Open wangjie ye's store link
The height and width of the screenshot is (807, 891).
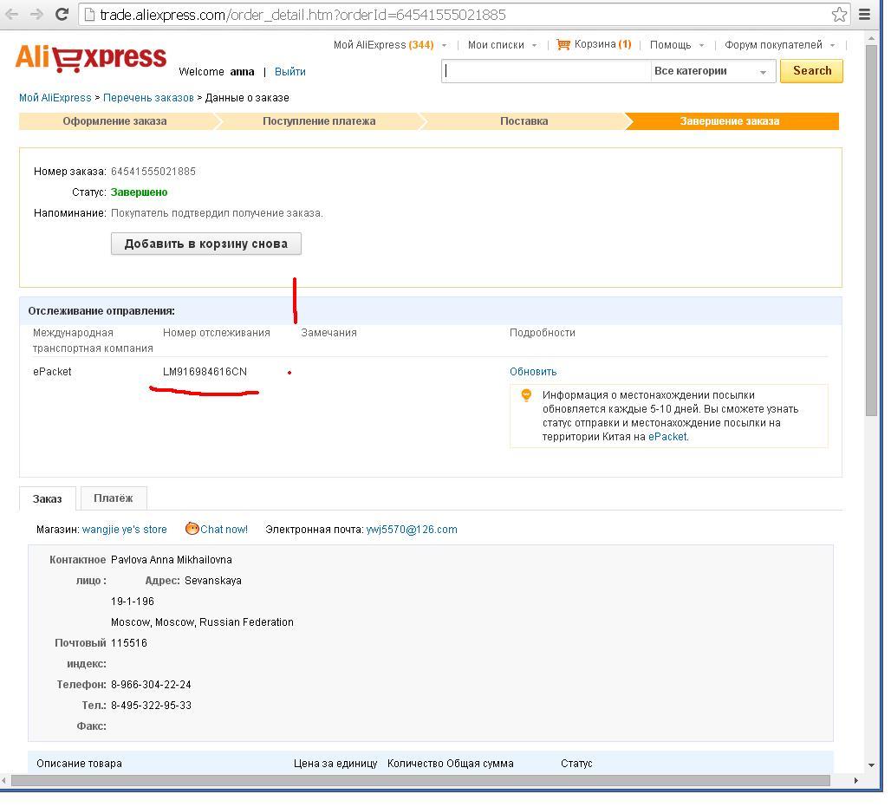(x=125, y=529)
